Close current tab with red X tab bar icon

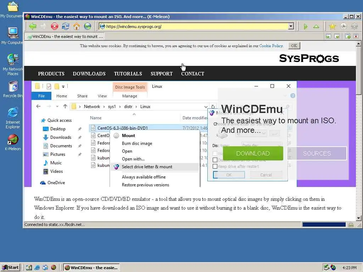click(x=356, y=36)
